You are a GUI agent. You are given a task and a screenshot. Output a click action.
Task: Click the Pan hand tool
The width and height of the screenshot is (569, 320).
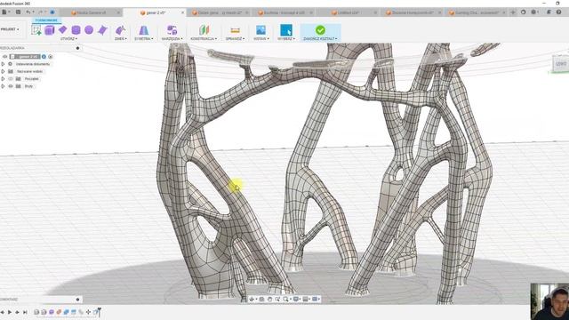click(269, 299)
